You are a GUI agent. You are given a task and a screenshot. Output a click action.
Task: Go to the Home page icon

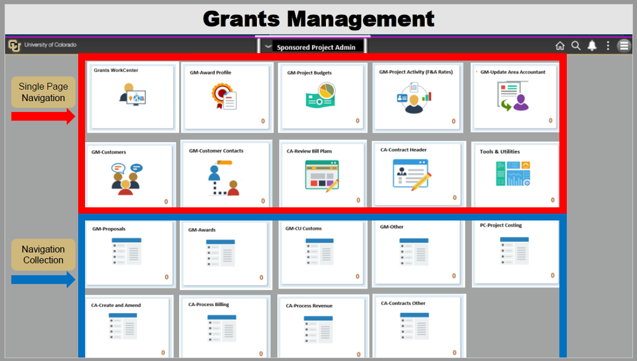click(x=560, y=46)
